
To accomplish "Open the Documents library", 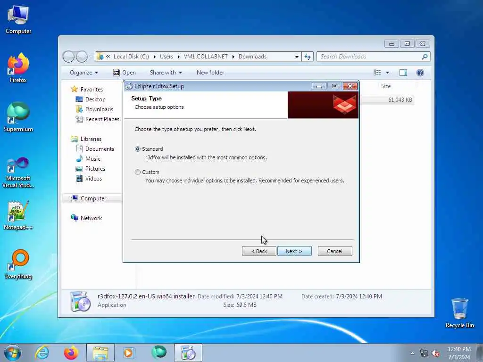I will 100,149.
